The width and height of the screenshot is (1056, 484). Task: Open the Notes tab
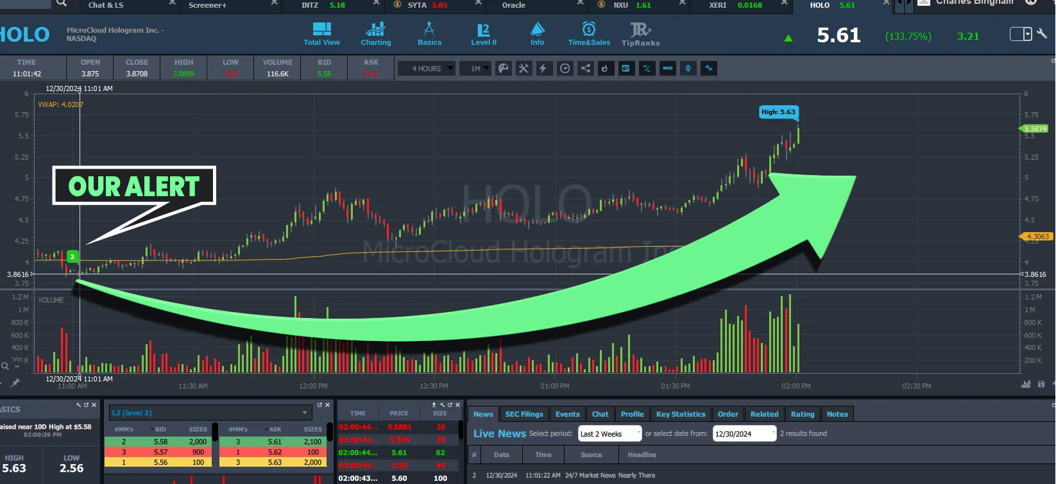[x=837, y=414]
